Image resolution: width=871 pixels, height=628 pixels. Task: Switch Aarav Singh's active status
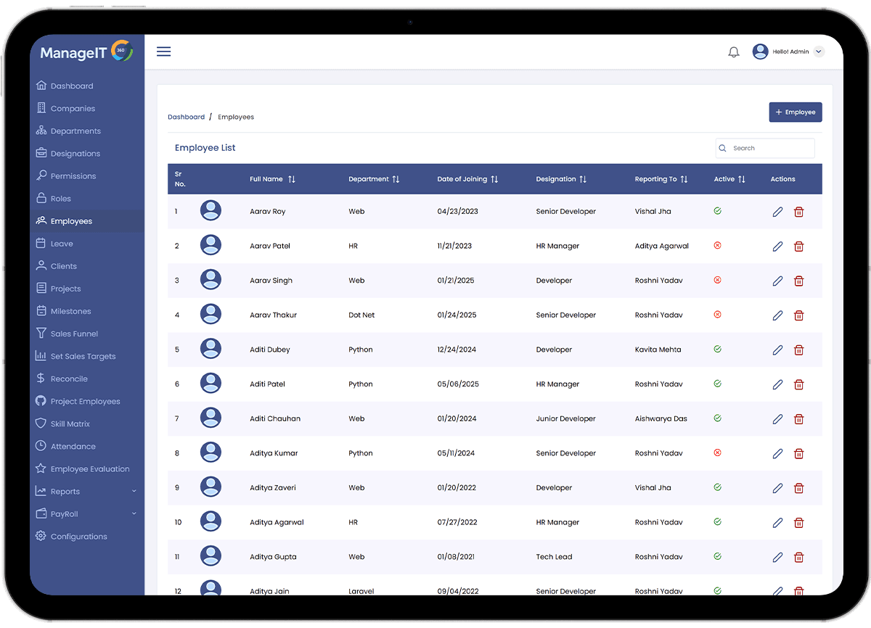coord(717,280)
